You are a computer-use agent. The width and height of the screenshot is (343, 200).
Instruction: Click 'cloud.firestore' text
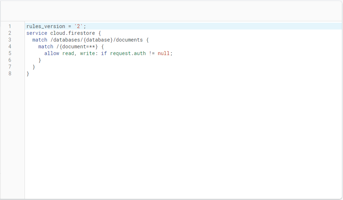[x=73, y=33]
